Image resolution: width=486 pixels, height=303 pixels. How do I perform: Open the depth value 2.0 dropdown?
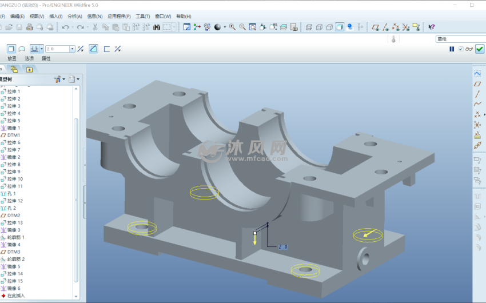(73, 49)
